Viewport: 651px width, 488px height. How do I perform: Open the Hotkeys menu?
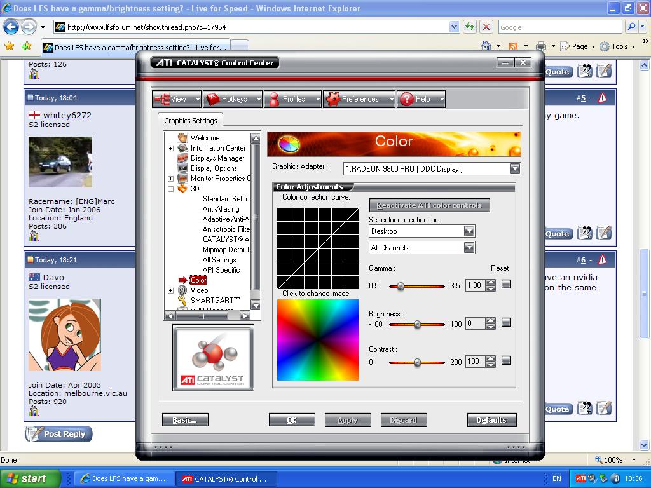point(233,99)
